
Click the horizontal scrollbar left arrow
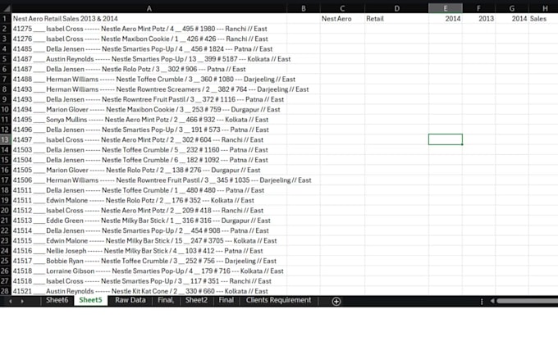pos(492,301)
